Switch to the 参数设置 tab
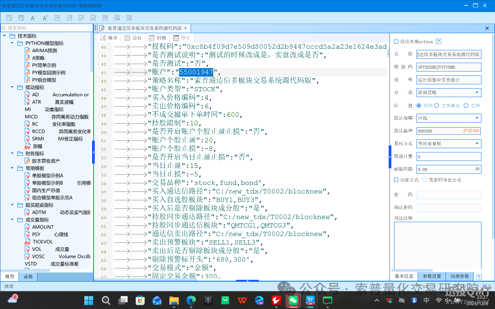Screen dimensions: 495x309 pyautogui.click(x=432, y=276)
